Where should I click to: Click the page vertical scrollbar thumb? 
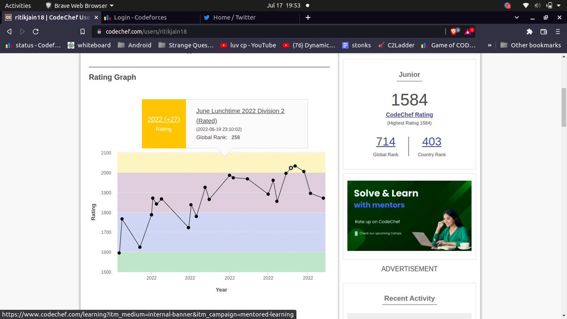click(564, 107)
